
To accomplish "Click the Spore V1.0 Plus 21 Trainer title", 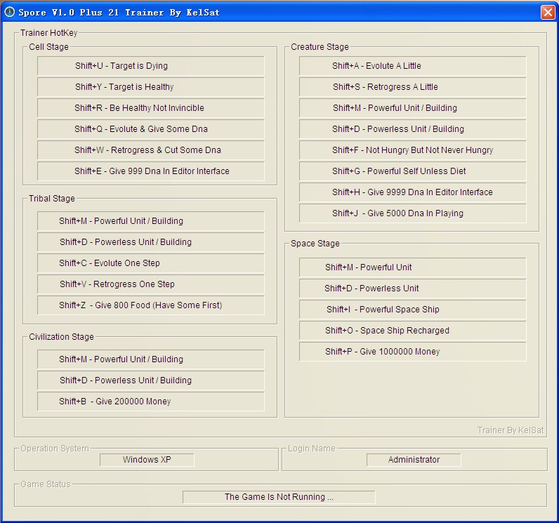I will (x=119, y=13).
